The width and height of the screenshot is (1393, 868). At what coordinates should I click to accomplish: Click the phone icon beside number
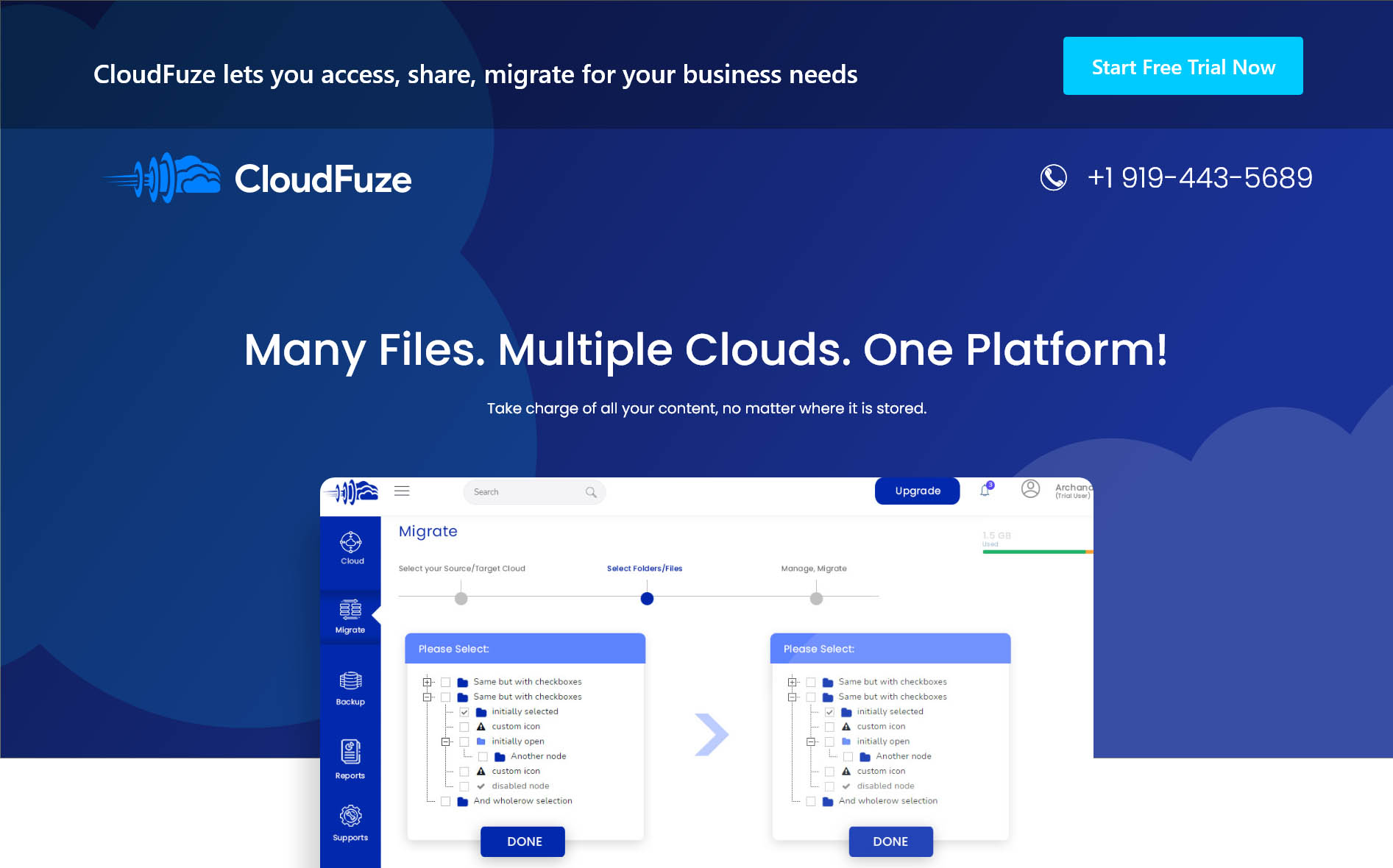pyautogui.click(x=1053, y=177)
